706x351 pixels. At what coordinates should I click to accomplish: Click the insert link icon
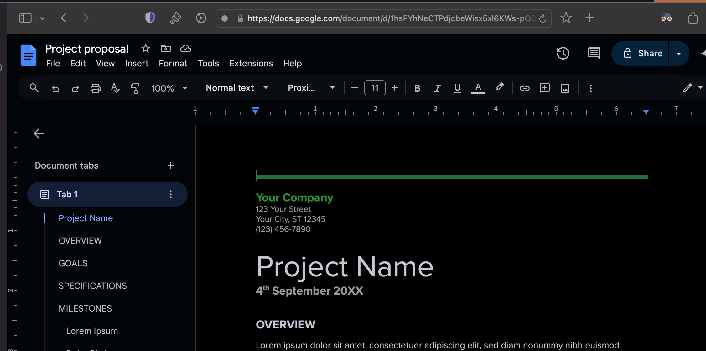point(524,88)
